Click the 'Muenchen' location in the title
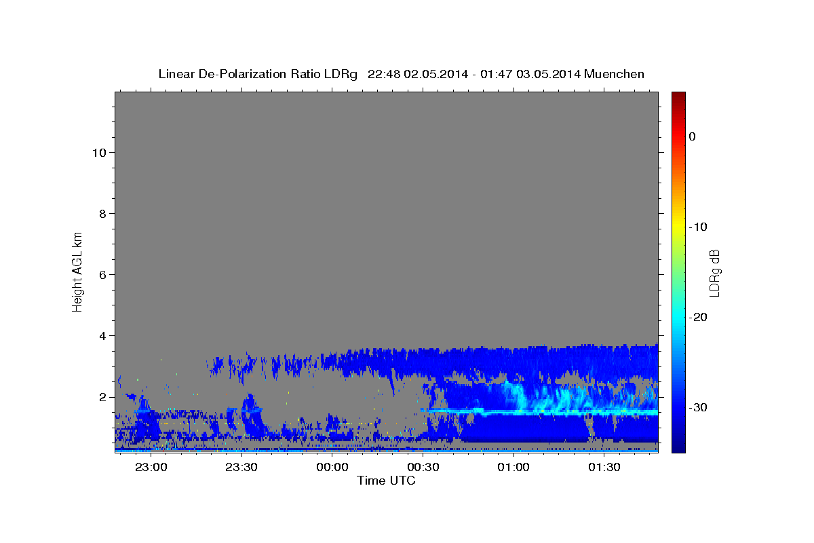 (x=614, y=74)
